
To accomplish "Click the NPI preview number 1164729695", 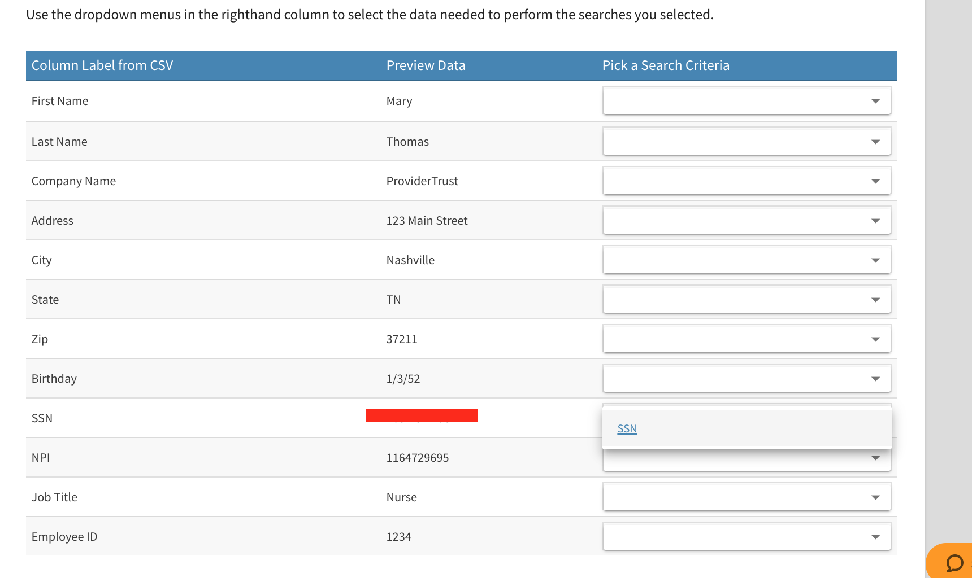I will (417, 458).
